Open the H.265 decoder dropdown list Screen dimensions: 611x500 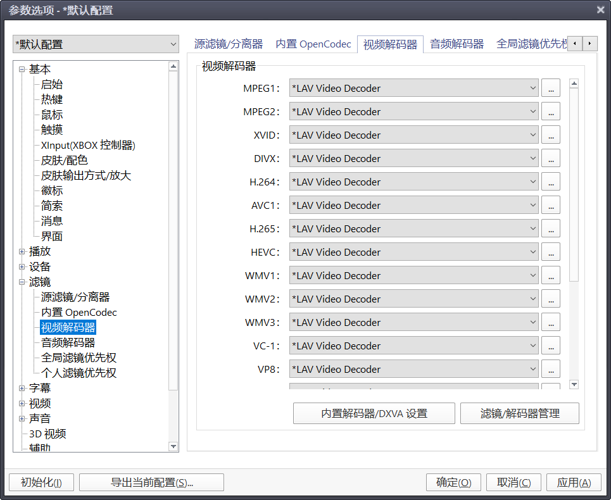tap(414, 228)
